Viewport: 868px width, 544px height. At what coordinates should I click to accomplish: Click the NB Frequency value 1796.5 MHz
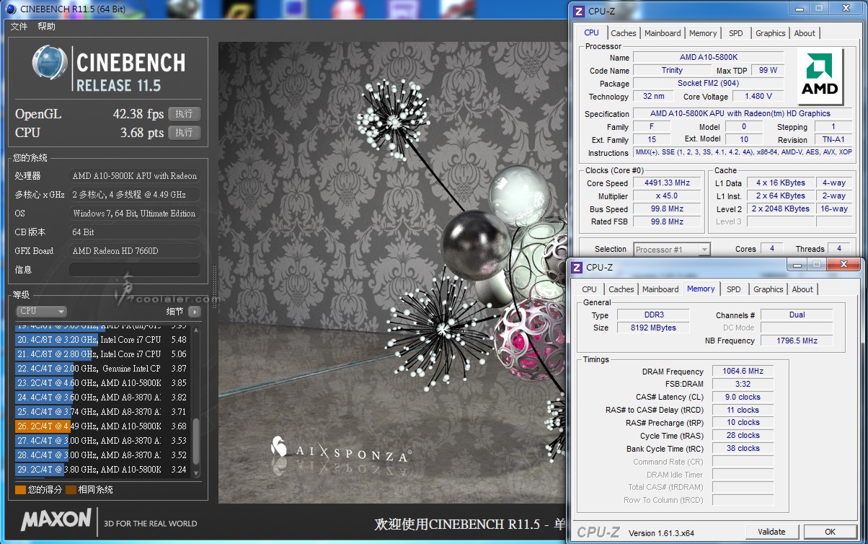797,341
